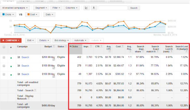This screenshot has height=110, width=190.
Task: Click budget chart icon in 278-clicks row
Action: click(54, 68)
